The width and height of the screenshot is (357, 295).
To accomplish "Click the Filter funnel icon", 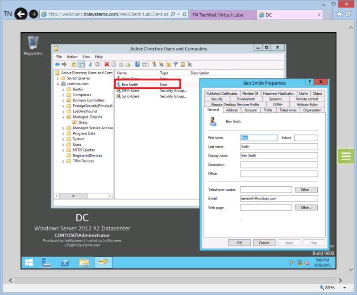I will point(175,64).
